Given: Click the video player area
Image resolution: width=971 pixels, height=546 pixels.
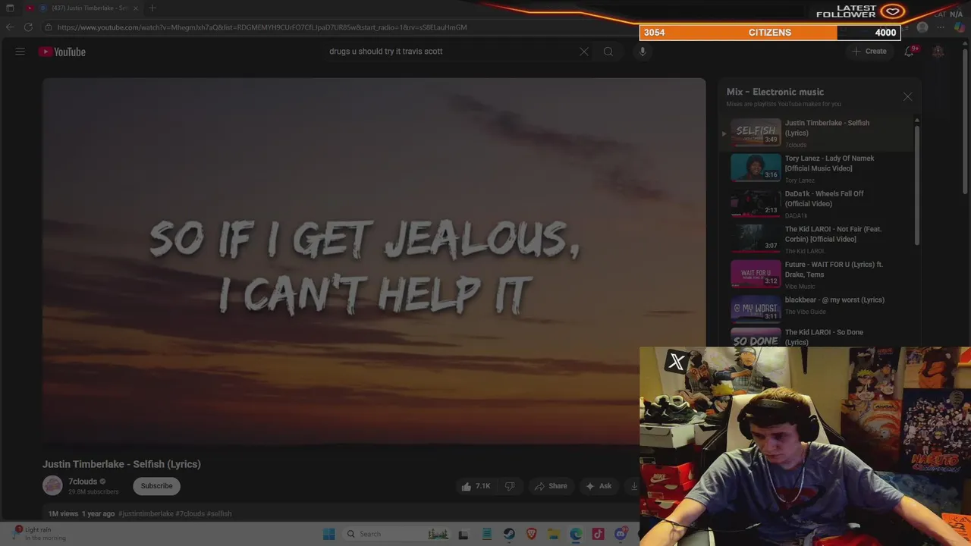Looking at the screenshot, I should (x=374, y=262).
